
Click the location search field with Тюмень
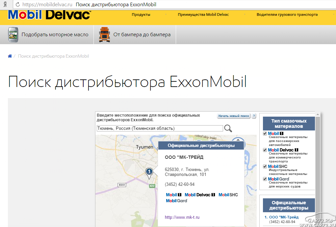tap(160, 128)
